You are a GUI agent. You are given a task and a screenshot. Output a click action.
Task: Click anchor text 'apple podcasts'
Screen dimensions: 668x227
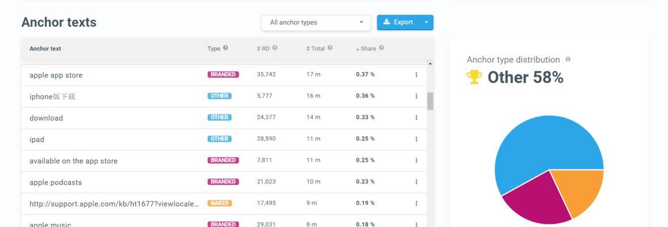[x=56, y=182]
